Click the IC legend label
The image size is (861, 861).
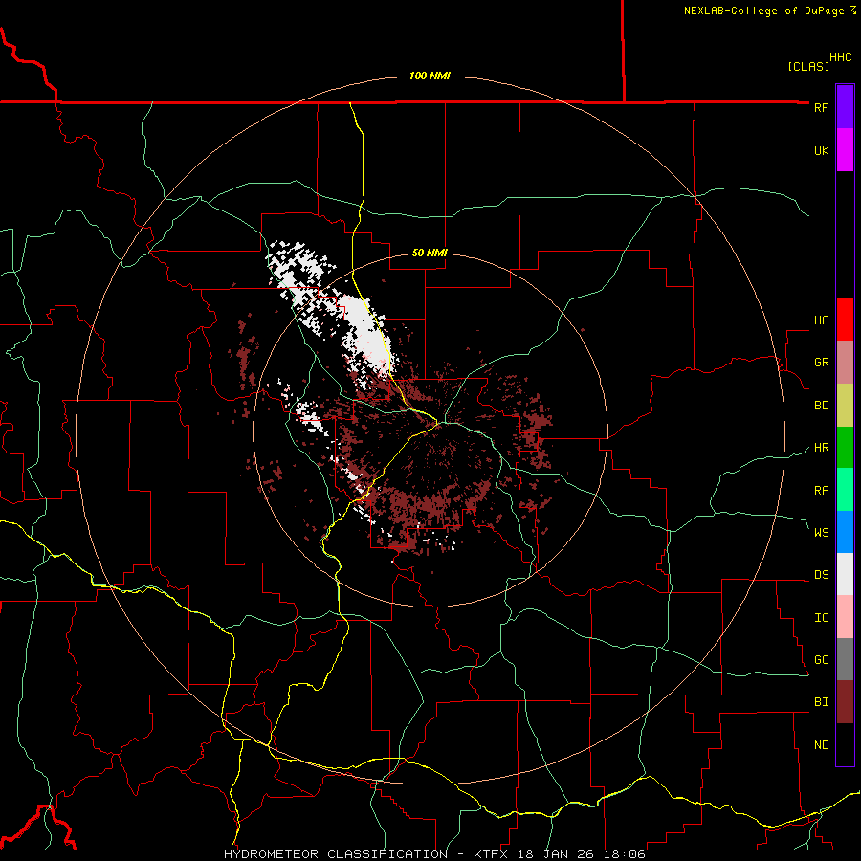821,618
